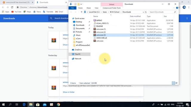The width and height of the screenshot is (191, 107).
Task: Sort by Type column header
Action: point(149,16)
